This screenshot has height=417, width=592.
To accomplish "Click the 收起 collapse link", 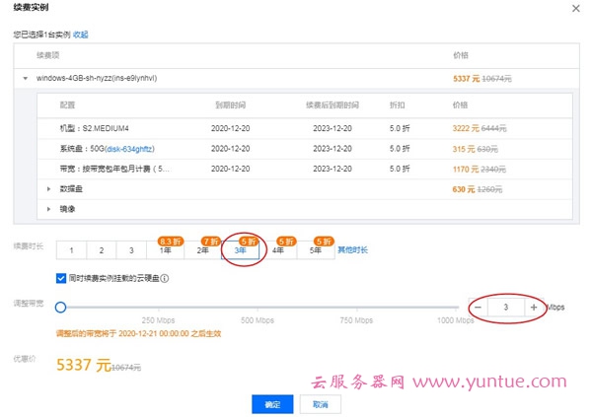I will tap(80, 35).
